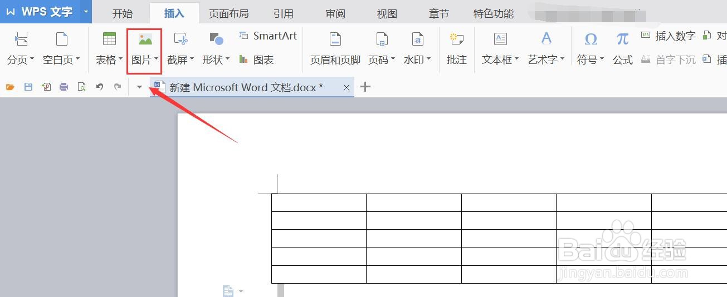The image size is (727, 297).
Task: Expand the 符号 dropdown arrow
Action: 602,60
